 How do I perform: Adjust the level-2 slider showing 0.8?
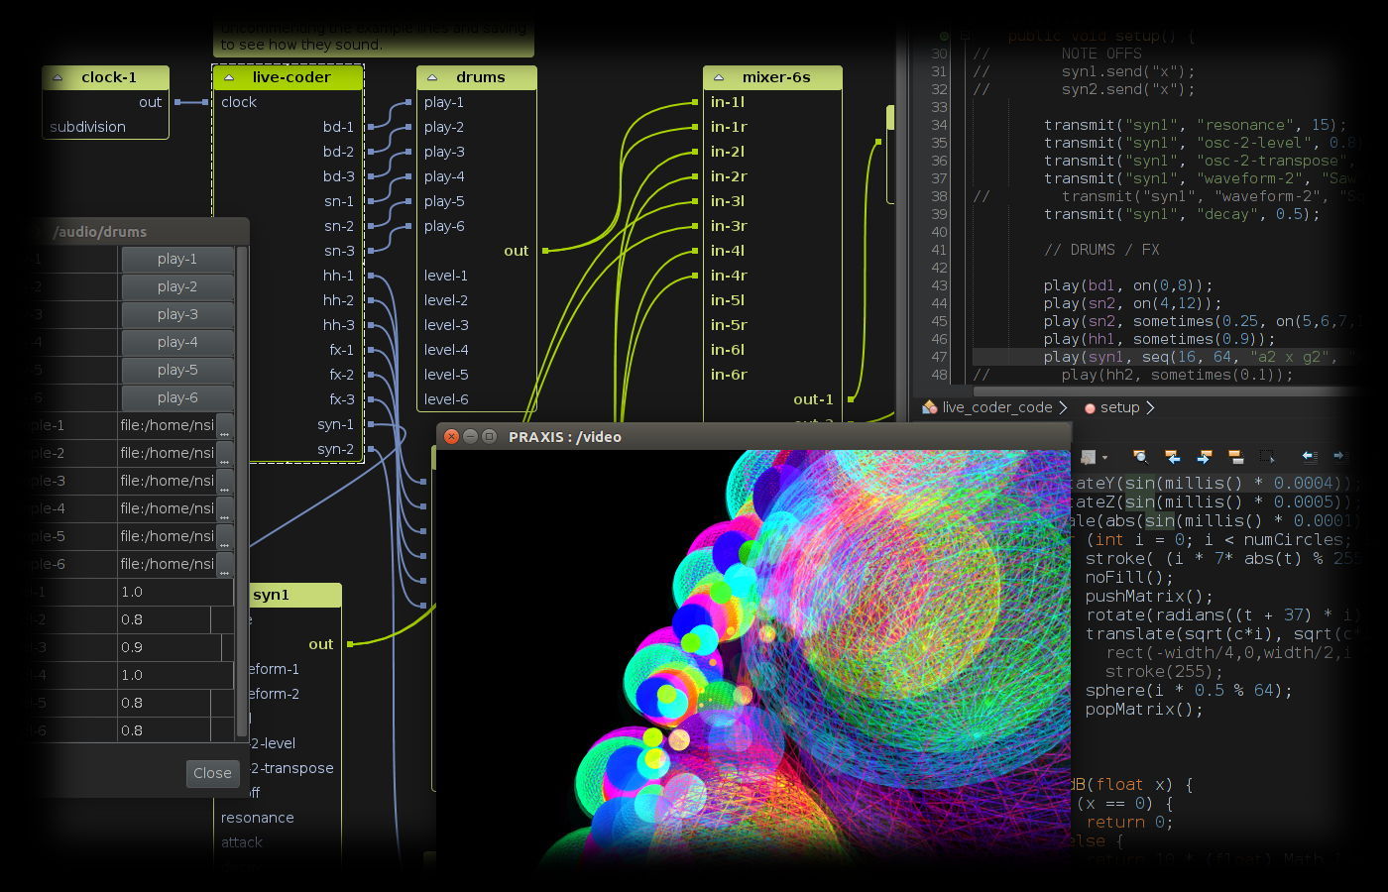175,619
